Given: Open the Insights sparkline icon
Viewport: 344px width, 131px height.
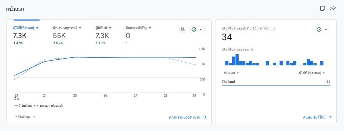Looking at the screenshot, I should [x=333, y=8].
